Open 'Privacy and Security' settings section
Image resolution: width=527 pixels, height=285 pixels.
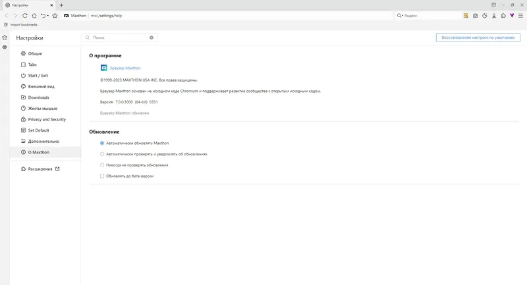point(47,119)
